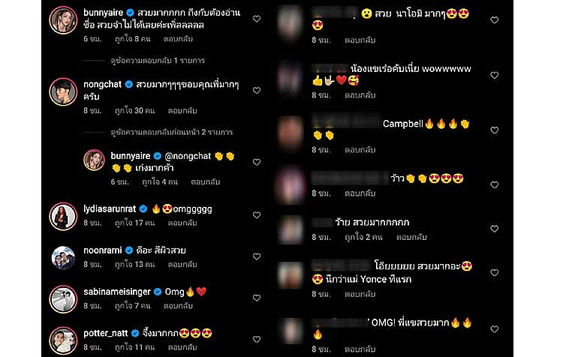Open lydiasarunrat's profile via username
The image size is (563, 357).
(x=110, y=208)
